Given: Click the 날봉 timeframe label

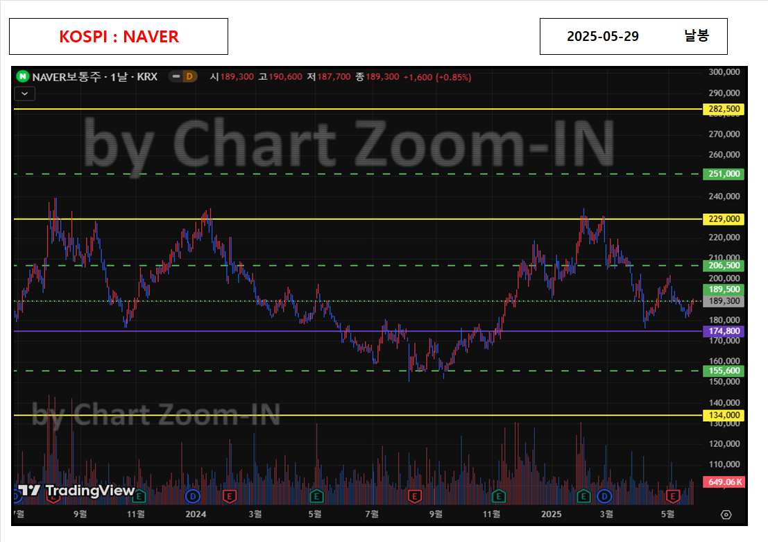Looking at the screenshot, I should [696, 36].
